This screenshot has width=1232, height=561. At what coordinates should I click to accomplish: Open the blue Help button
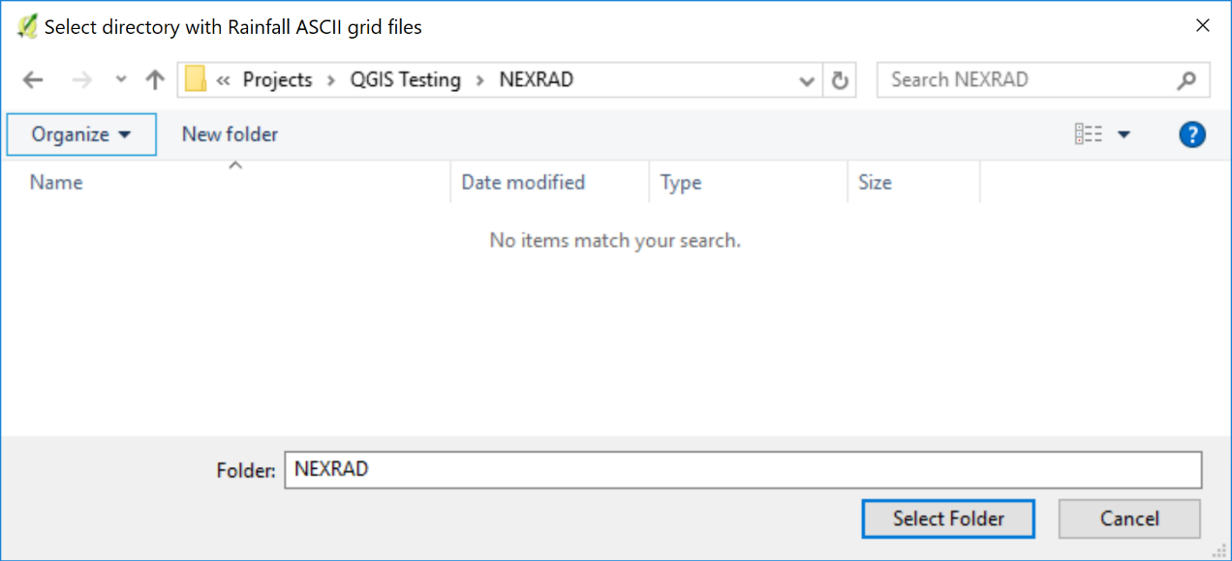pyautogui.click(x=1192, y=134)
